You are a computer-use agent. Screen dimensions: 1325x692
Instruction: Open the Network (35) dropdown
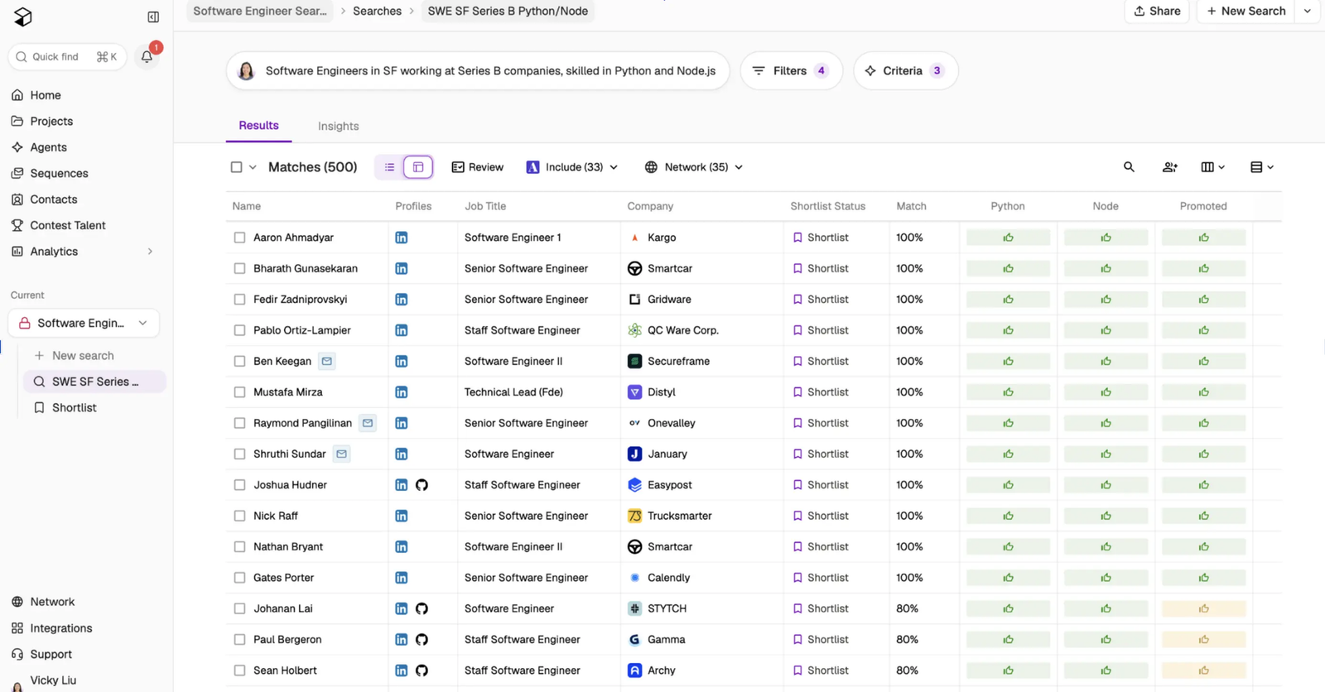click(694, 167)
